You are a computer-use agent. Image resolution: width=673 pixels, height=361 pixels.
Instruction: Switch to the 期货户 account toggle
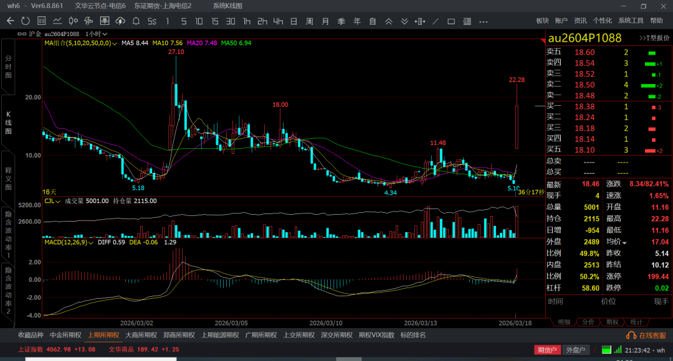point(548,350)
